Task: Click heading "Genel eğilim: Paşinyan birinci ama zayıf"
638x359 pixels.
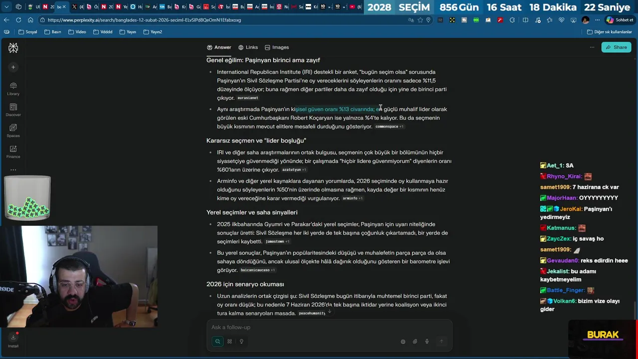Action: coord(263,60)
